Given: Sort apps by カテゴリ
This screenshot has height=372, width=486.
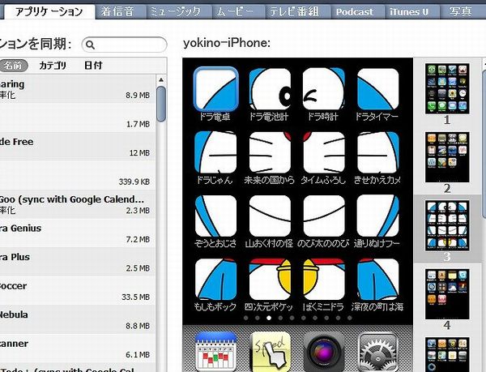Looking at the screenshot, I should coord(53,66).
